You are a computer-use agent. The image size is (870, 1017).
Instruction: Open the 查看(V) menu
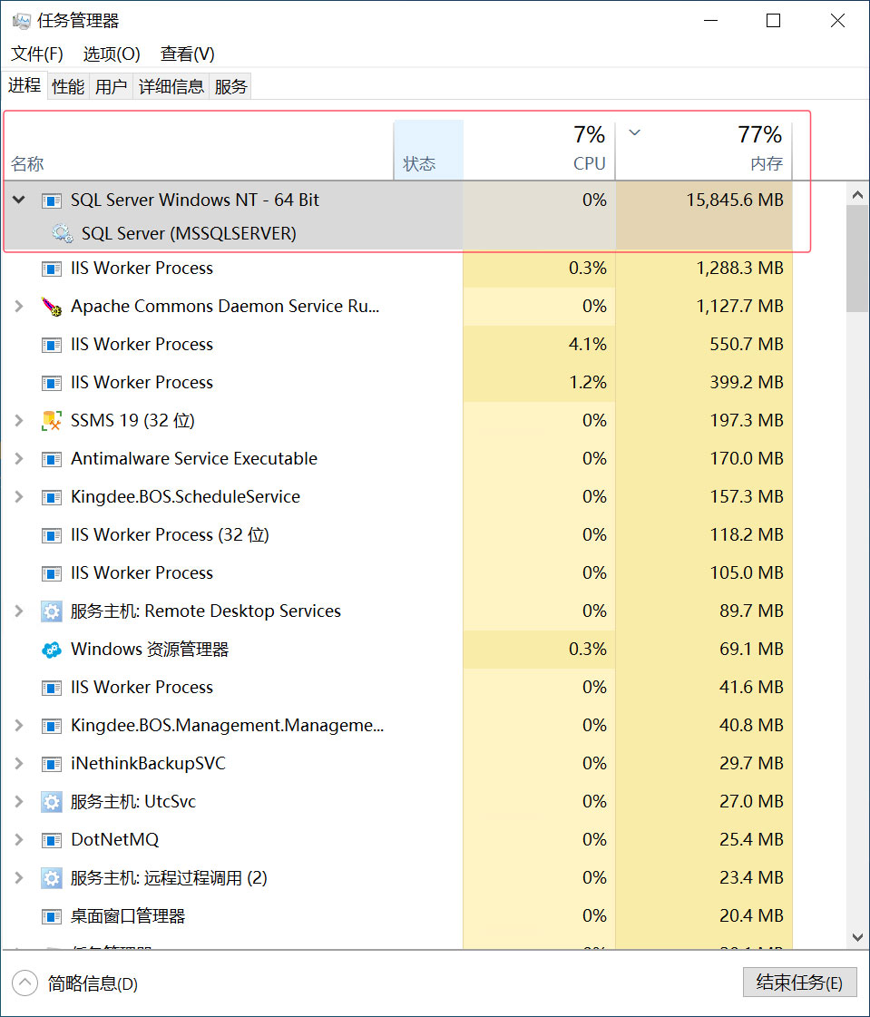tap(188, 54)
